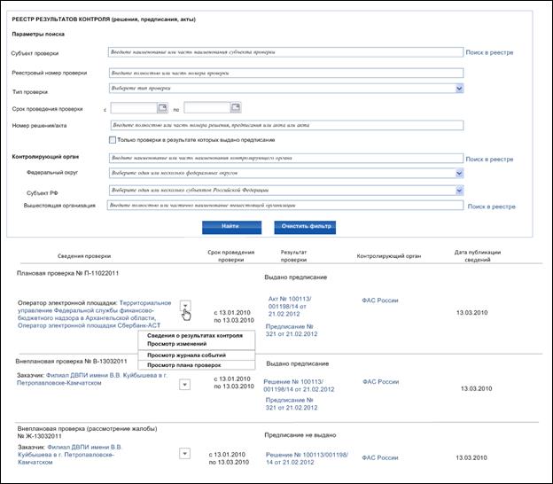Open Территориальное управление Федеральной службы operator link
The height and width of the screenshot is (484, 553).
95,315
